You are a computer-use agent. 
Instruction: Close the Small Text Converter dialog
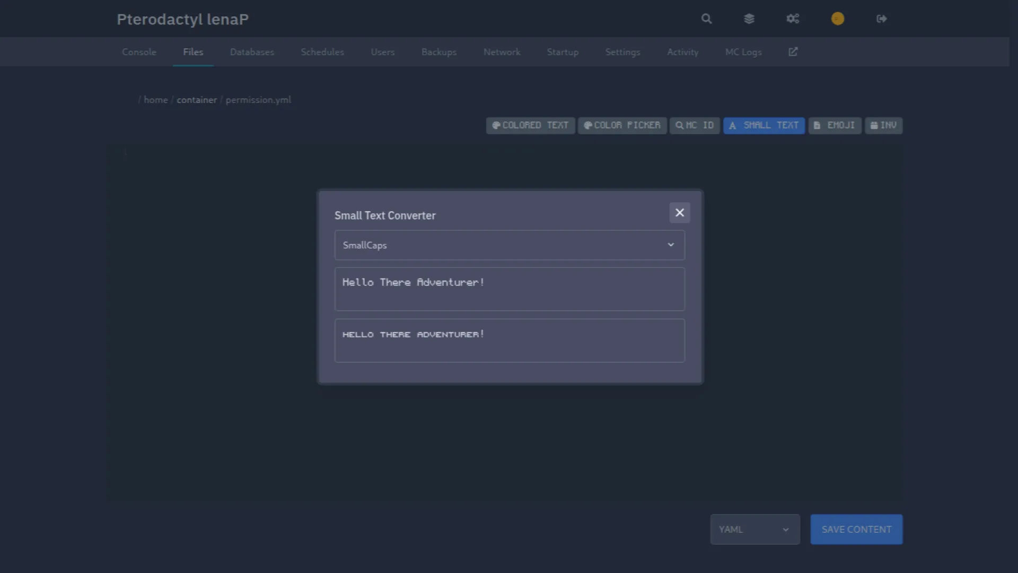tap(679, 213)
